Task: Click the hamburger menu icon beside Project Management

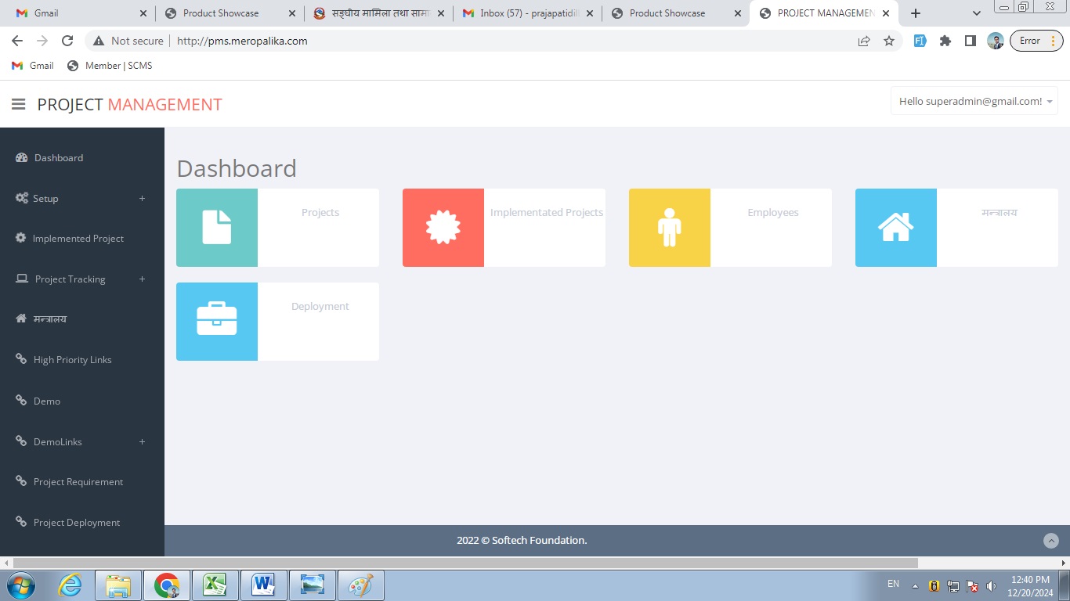Action: [x=19, y=104]
